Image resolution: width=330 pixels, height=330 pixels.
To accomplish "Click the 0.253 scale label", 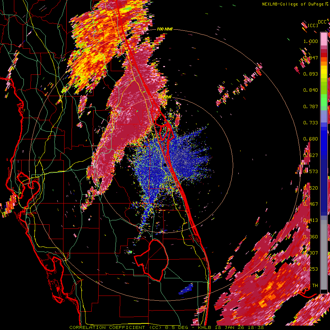I will coord(311,269).
